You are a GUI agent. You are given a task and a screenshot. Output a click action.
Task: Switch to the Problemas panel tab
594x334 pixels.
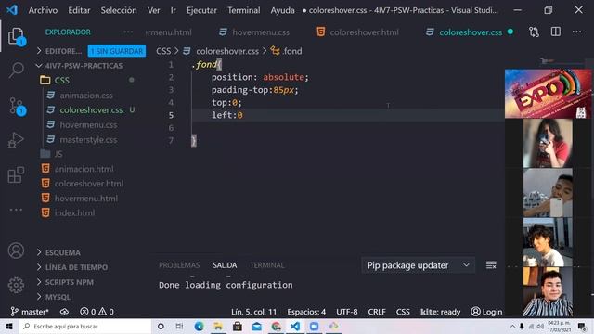coord(179,265)
